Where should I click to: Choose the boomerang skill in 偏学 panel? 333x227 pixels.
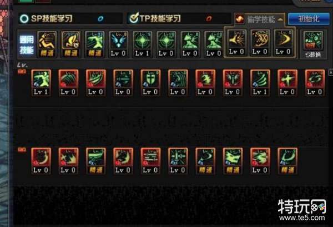284,43
